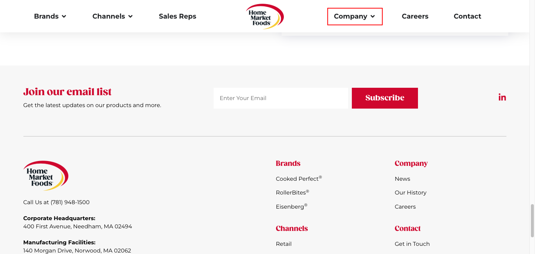Image resolution: width=535 pixels, height=254 pixels.
Task: View Our History footer link
Action: tap(410, 193)
